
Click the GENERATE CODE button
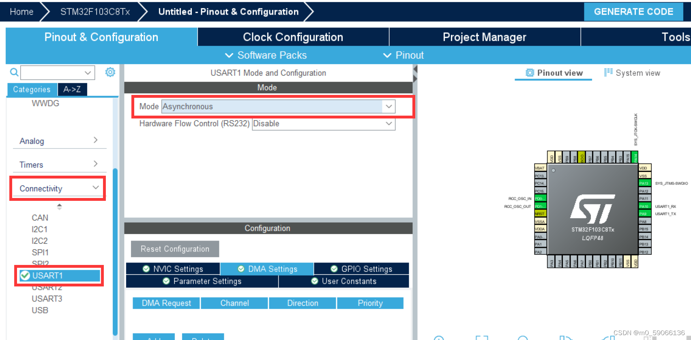633,11
